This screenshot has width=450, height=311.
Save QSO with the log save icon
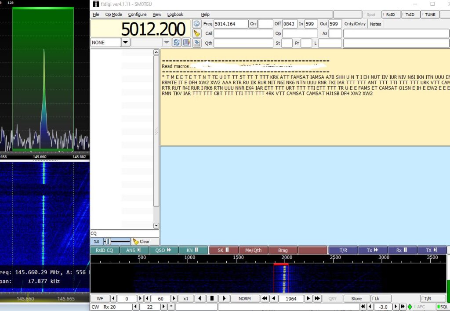[x=196, y=43]
